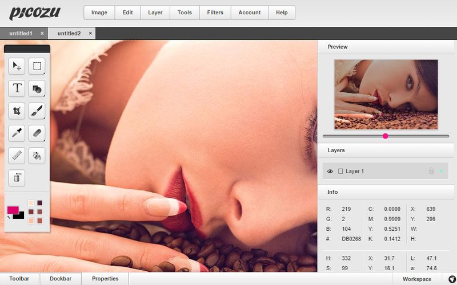The image size is (457, 285).
Task: Click the M value 0.9909
Action: point(392,219)
